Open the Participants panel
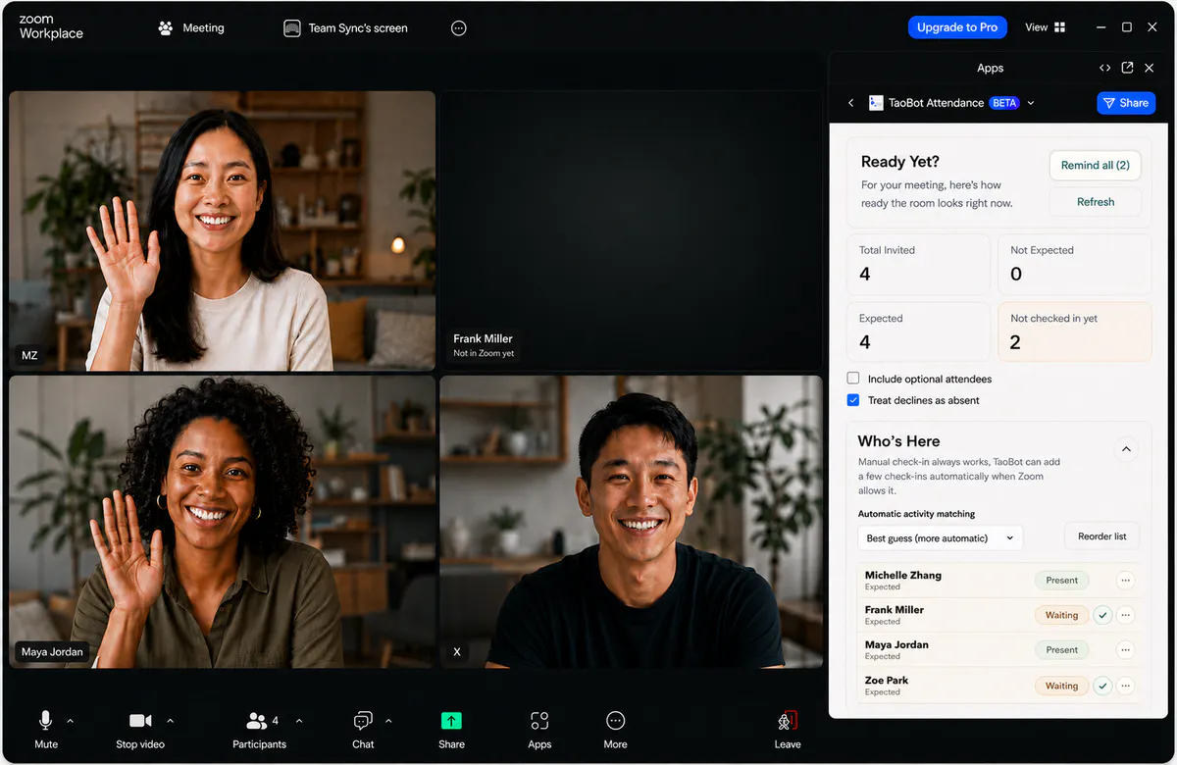1177x765 pixels. [259, 730]
